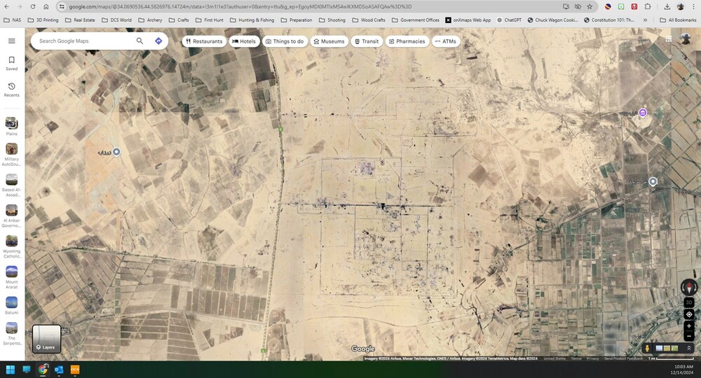Screen dimensions: 701x378
Task: Open the Hunting & Fishing bookmarks folder
Action: point(252,20)
